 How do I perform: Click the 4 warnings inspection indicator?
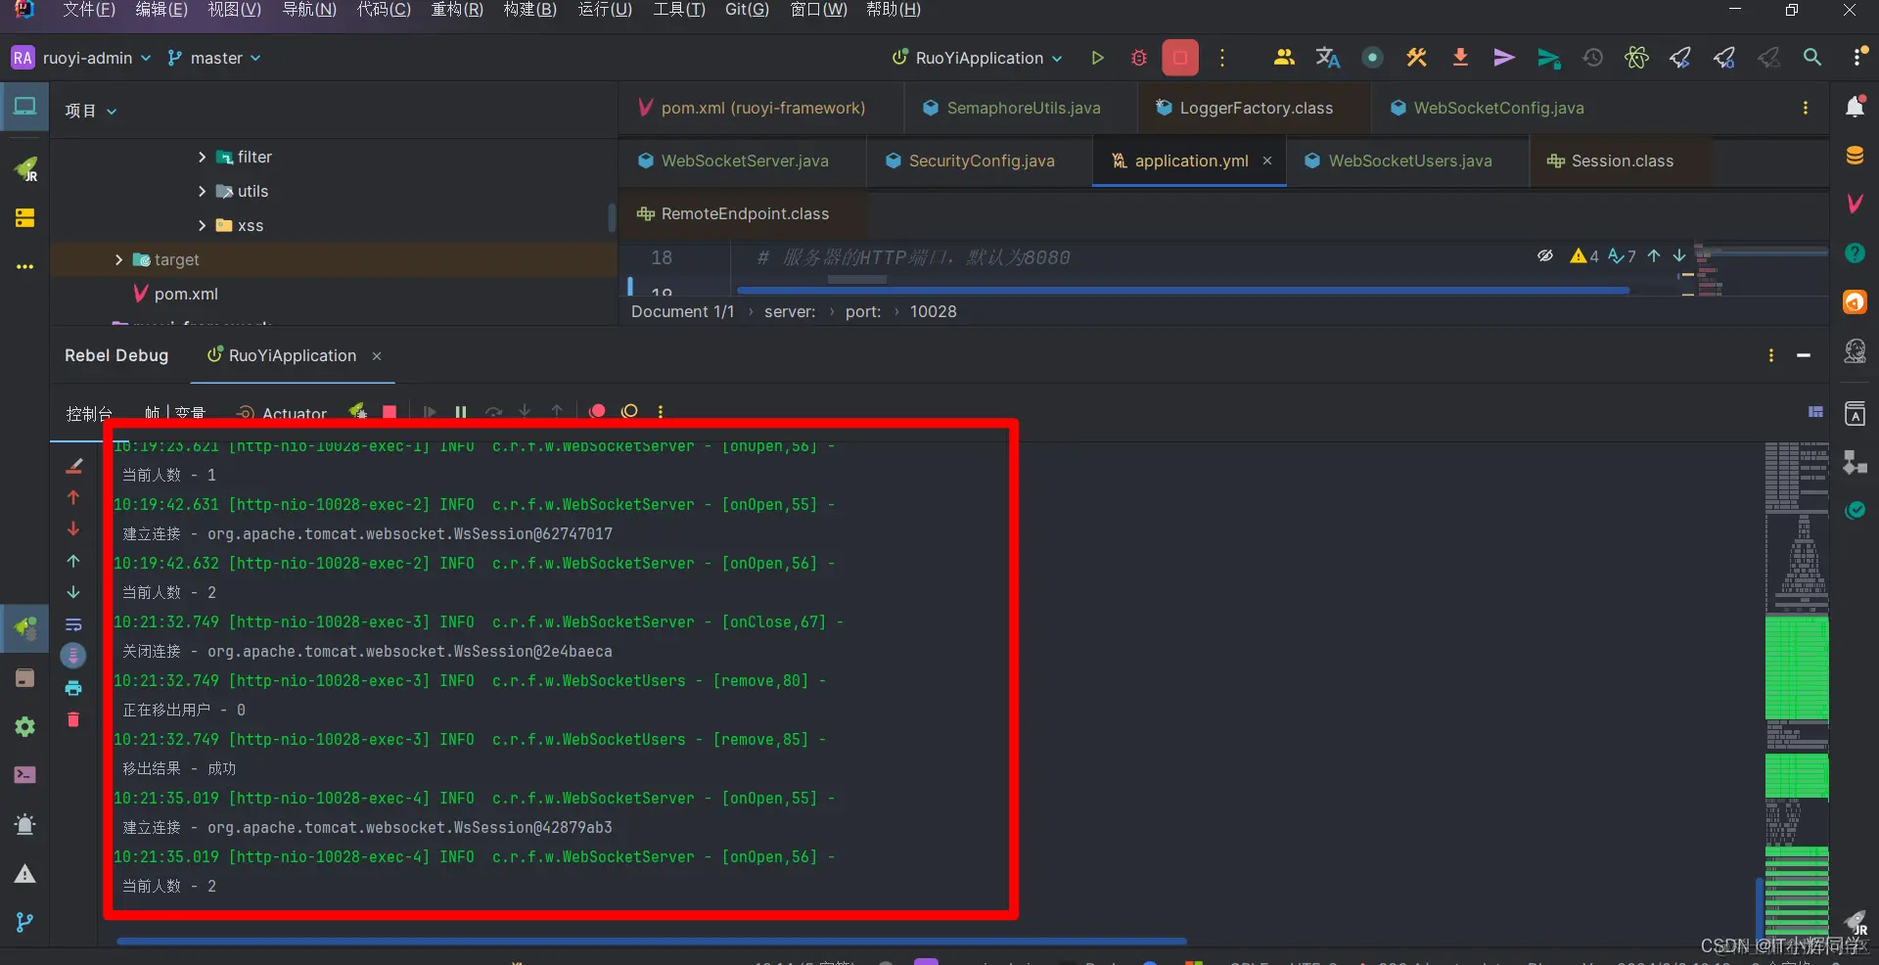pyautogui.click(x=1584, y=256)
